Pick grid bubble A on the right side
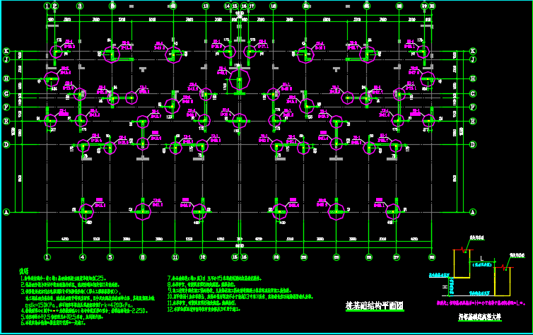 click(x=472, y=212)
